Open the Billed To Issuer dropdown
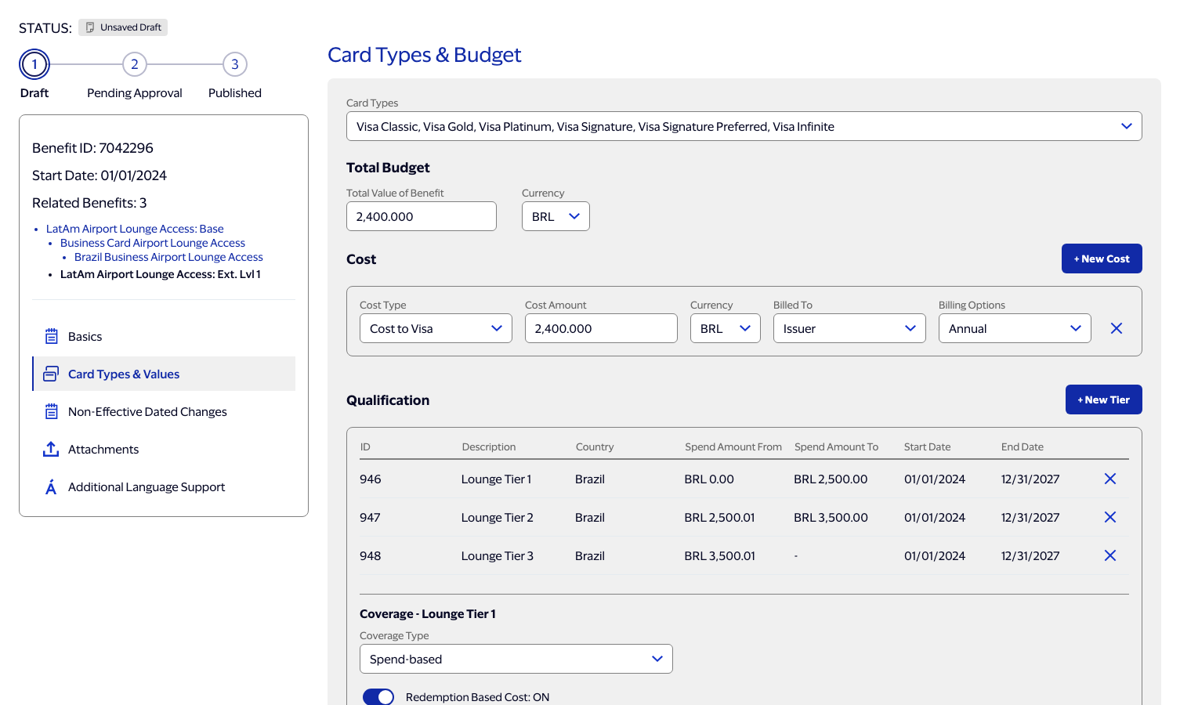 [x=849, y=328]
